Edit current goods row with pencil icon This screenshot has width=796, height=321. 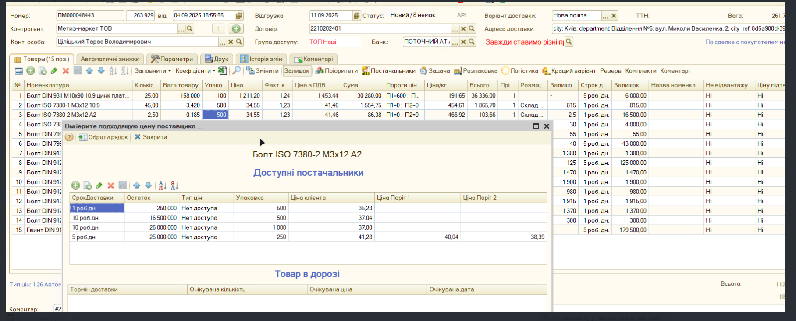(54, 71)
